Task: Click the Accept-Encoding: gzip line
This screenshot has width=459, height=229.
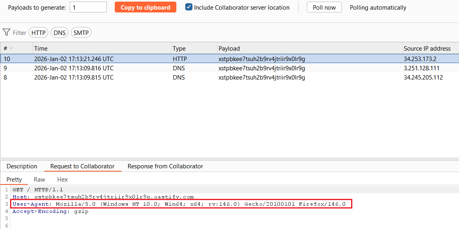Action: point(50,211)
